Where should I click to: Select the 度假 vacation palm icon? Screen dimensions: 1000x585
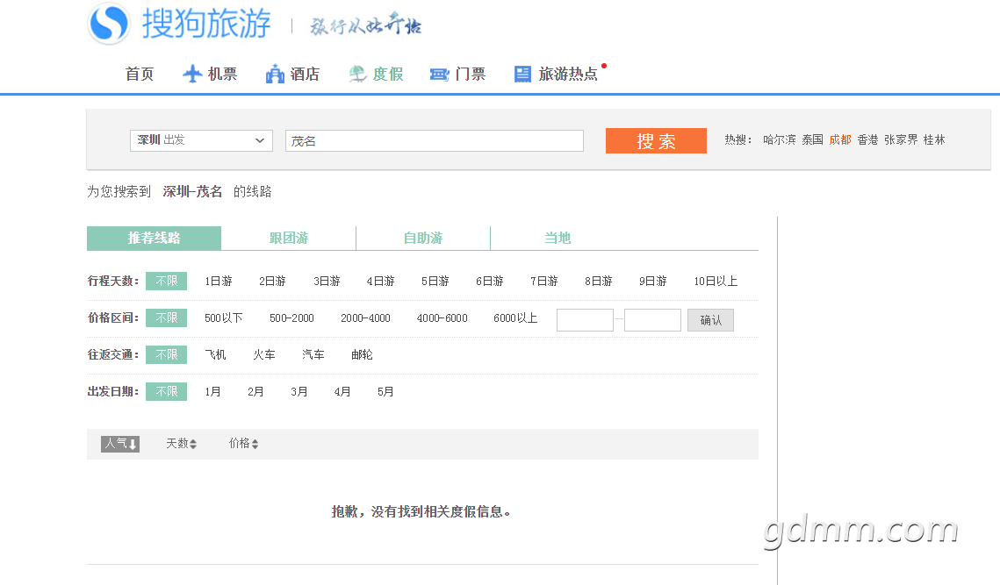pos(357,75)
